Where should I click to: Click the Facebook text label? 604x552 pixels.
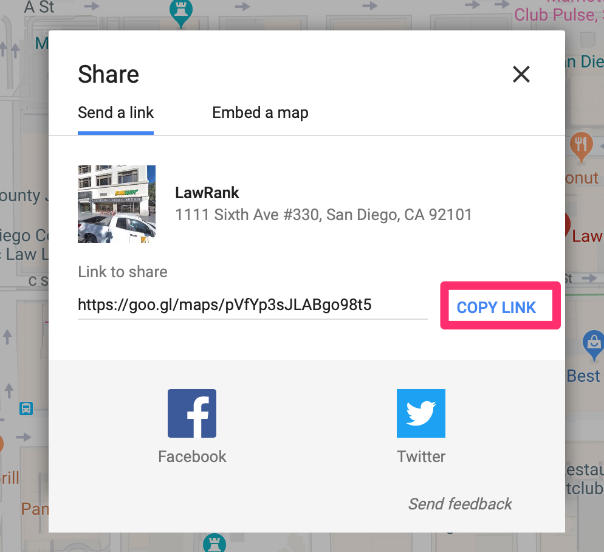tap(192, 457)
